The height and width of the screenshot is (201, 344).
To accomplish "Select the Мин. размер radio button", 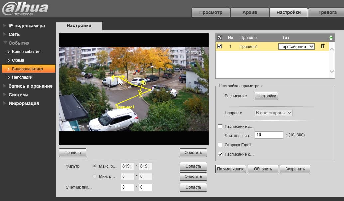I will 95,176.
